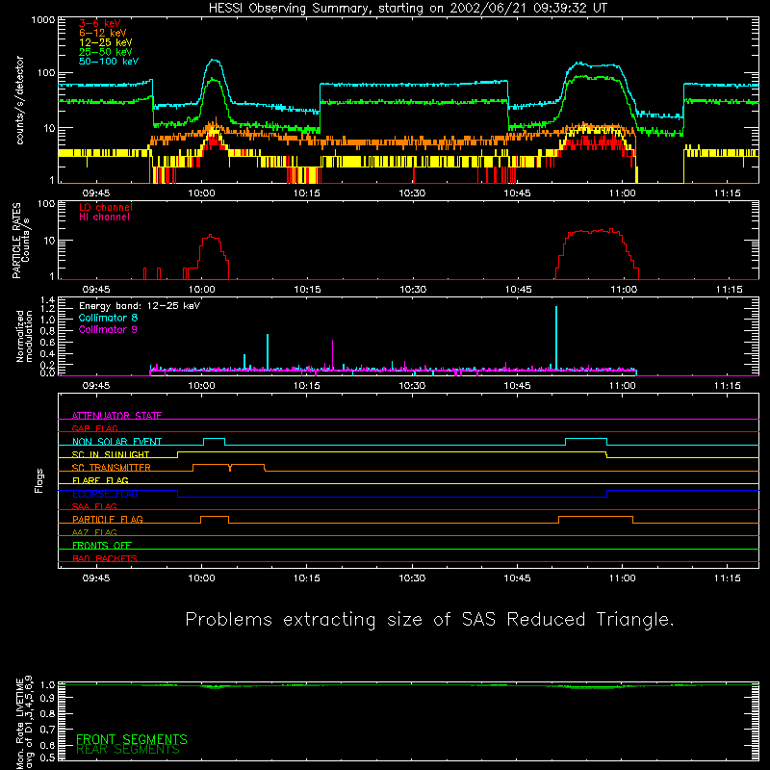
Task: Select the orange 6-12 keV legend label
Action: [103, 33]
